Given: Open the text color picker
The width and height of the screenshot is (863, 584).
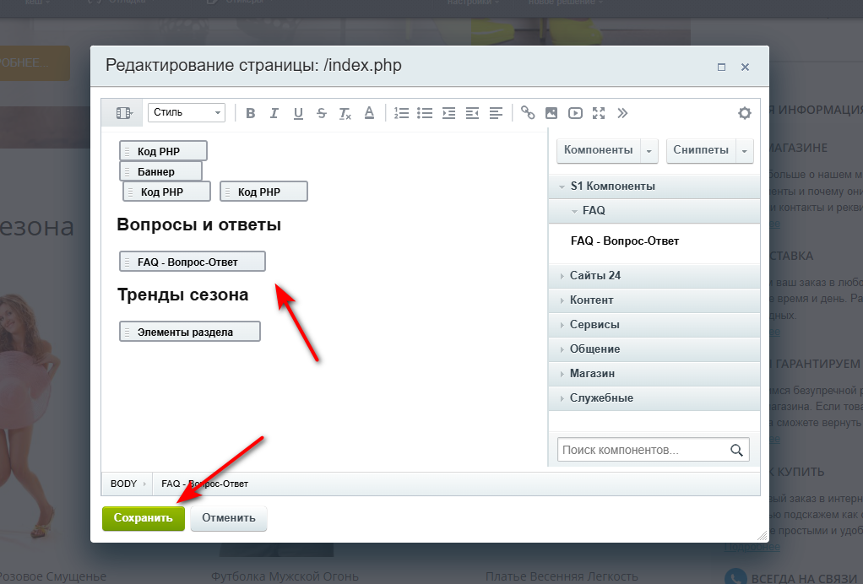Looking at the screenshot, I should coord(368,113).
